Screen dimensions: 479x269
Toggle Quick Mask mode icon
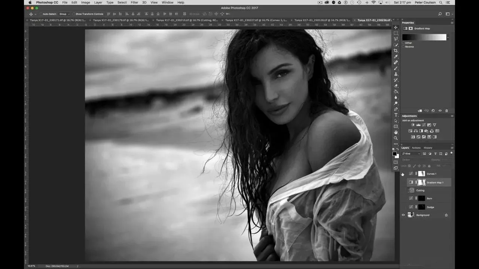pyautogui.click(x=396, y=162)
